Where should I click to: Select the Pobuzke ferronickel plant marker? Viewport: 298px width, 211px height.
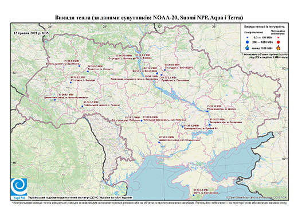click(x=142, y=120)
